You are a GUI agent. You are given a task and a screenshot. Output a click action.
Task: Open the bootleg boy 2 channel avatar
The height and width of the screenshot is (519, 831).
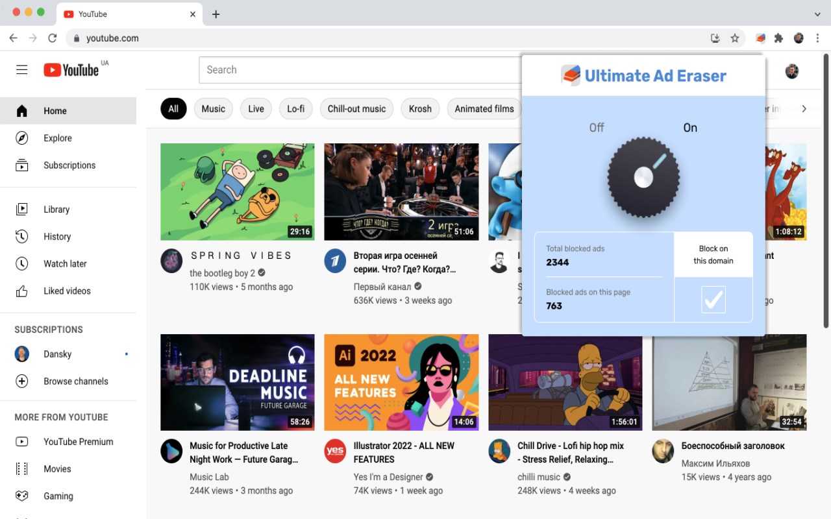(171, 261)
